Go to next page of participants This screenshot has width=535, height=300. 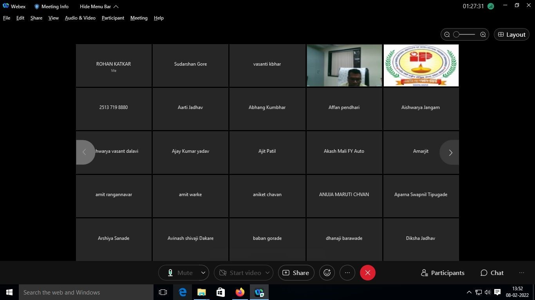coord(450,152)
